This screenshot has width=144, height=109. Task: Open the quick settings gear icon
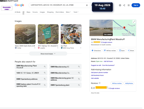[x=120, y=5]
